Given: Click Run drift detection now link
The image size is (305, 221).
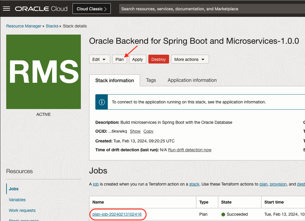Looking at the screenshot, I should coord(190,150).
